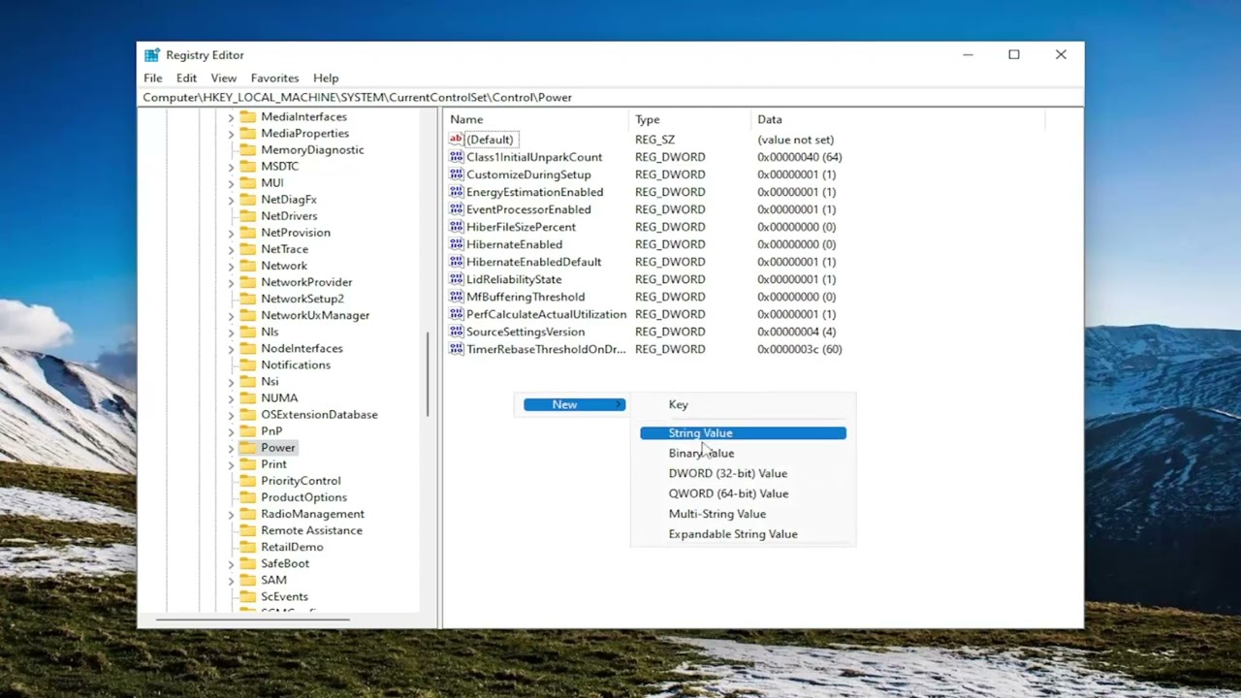Select the NetworkSetup2 tree item
This screenshot has height=698, width=1241.
302,299
